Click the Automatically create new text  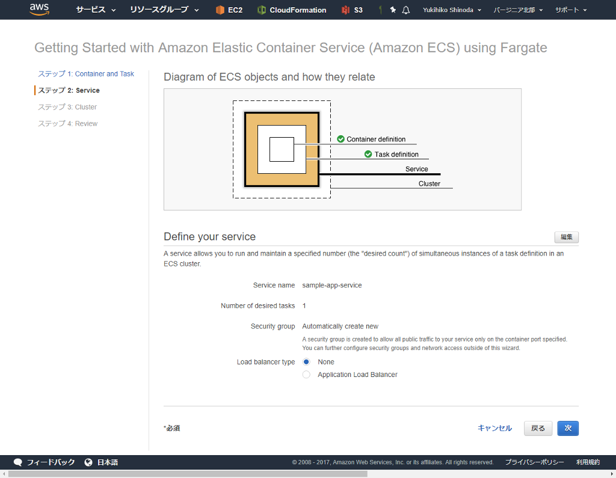[340, 326]
